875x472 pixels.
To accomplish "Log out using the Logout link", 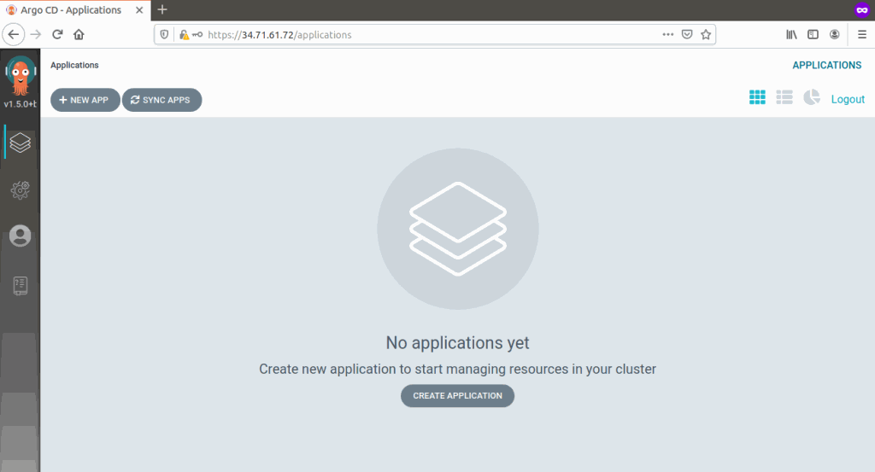I will tap(848, 99).
